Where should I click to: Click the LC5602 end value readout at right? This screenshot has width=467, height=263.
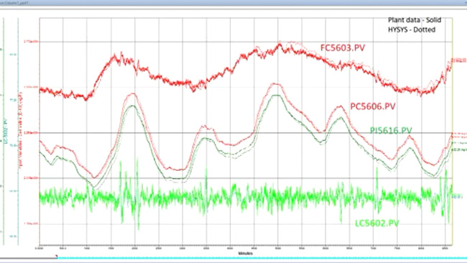(x=457, y=197)
